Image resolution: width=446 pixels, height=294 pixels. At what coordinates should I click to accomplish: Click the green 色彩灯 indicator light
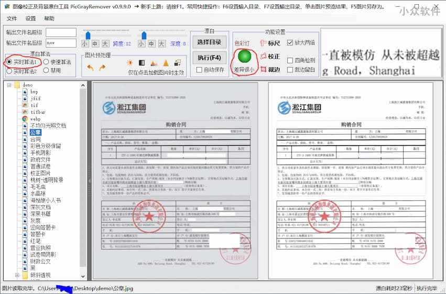[x=244, y=56]
